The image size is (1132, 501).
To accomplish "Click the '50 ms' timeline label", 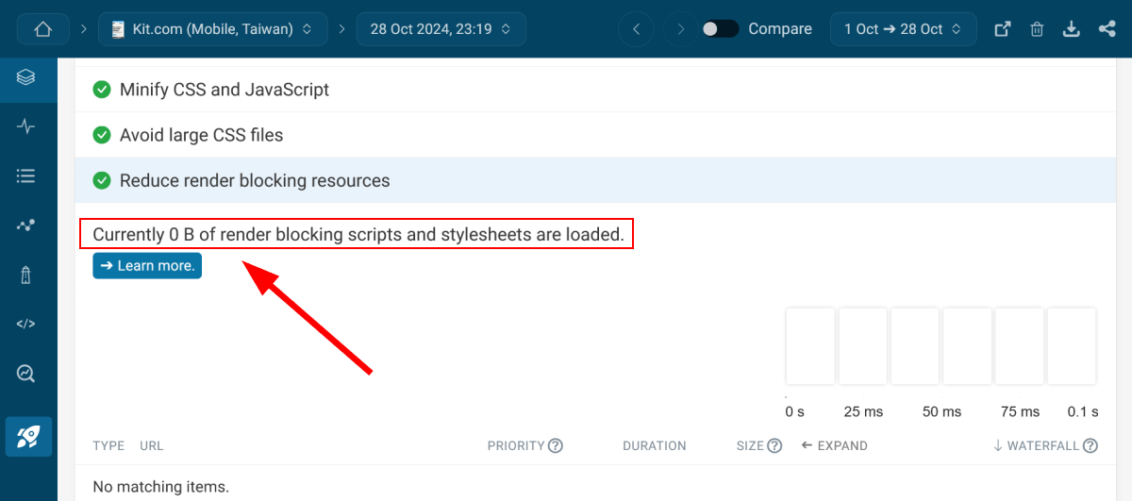I will tap(942, 411).
